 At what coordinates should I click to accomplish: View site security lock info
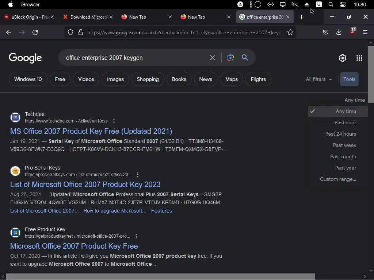coord(81,32)
